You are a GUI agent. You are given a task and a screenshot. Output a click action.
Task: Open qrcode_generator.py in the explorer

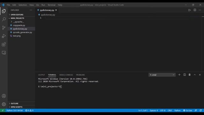coord(21,32)
